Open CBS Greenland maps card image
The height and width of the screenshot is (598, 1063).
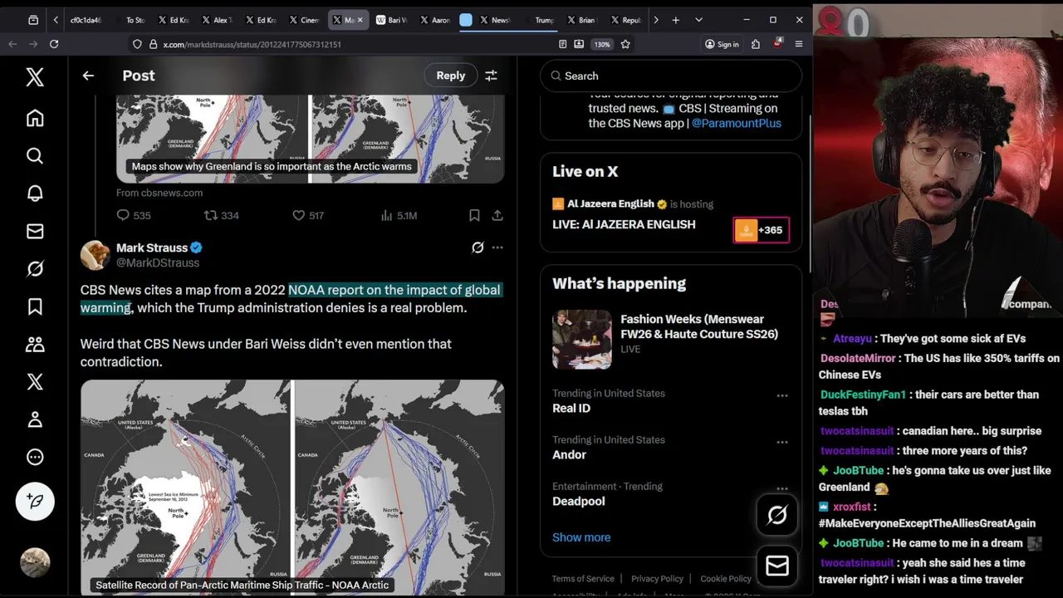tap(310, 139)
